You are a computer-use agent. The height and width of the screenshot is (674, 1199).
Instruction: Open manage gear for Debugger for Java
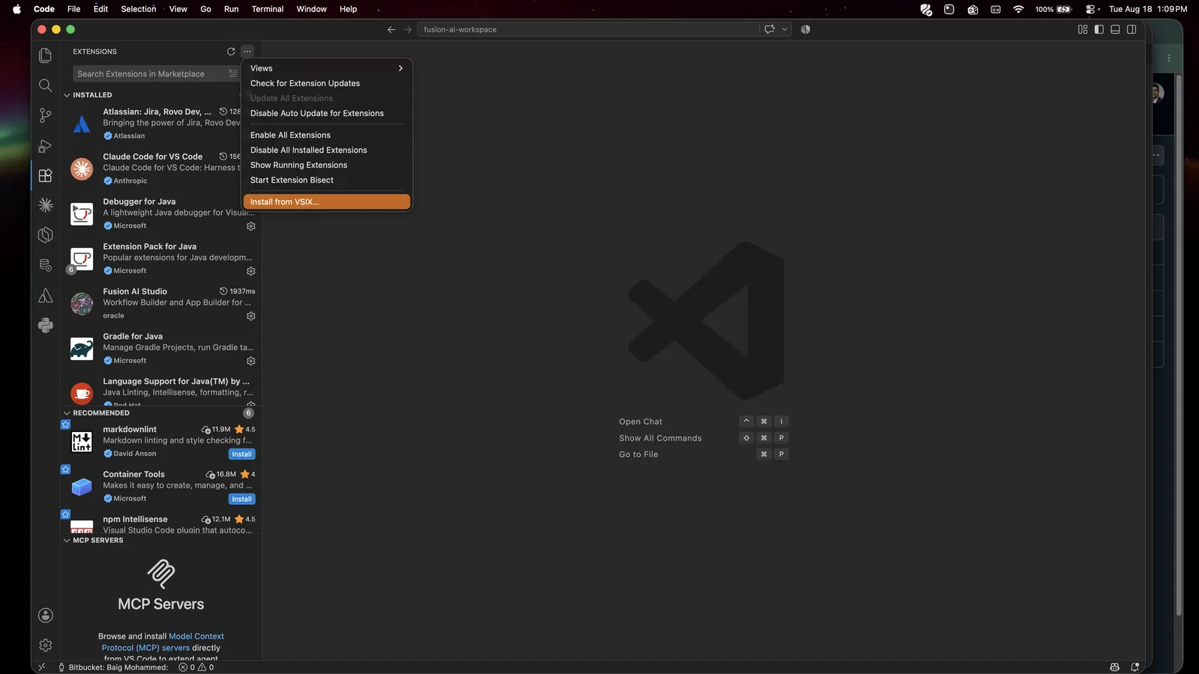click(x=251, y=226)
